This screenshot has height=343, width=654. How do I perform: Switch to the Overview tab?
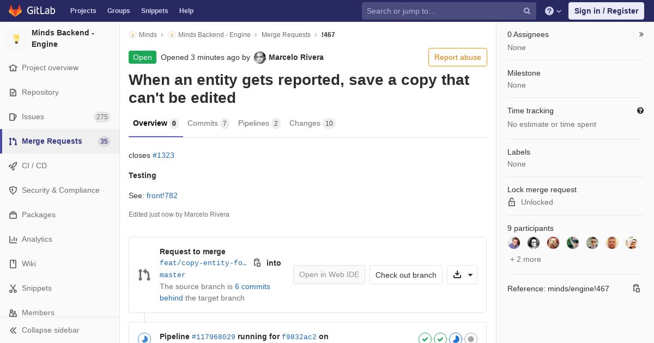(155, 124)
